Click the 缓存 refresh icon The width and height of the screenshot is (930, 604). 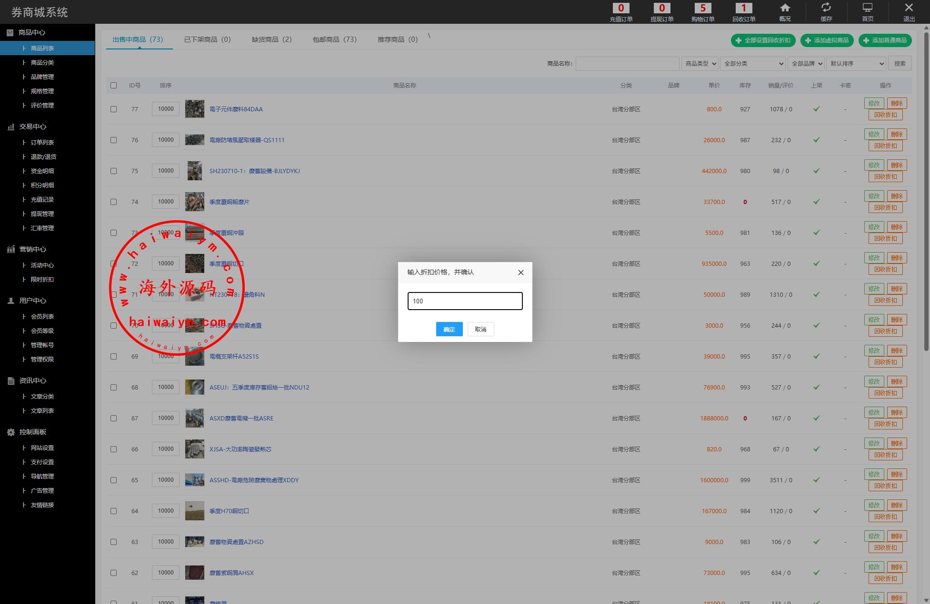tap(826, 8)
